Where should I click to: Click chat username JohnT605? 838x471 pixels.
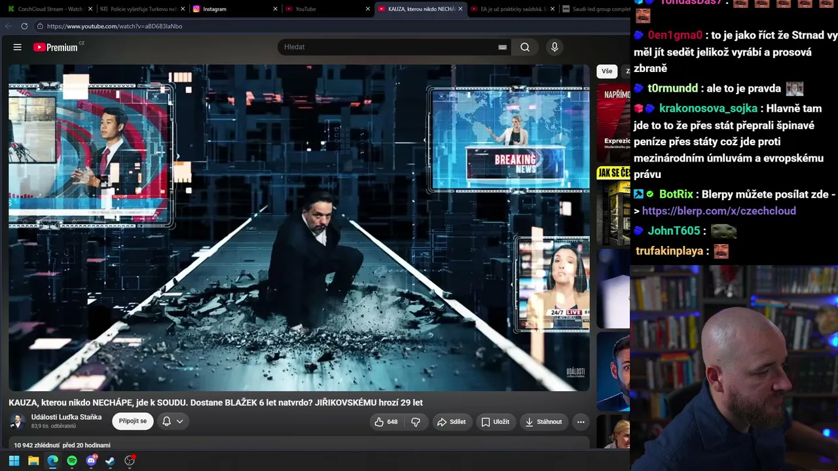pyautogui.click(x=674, y=231)
